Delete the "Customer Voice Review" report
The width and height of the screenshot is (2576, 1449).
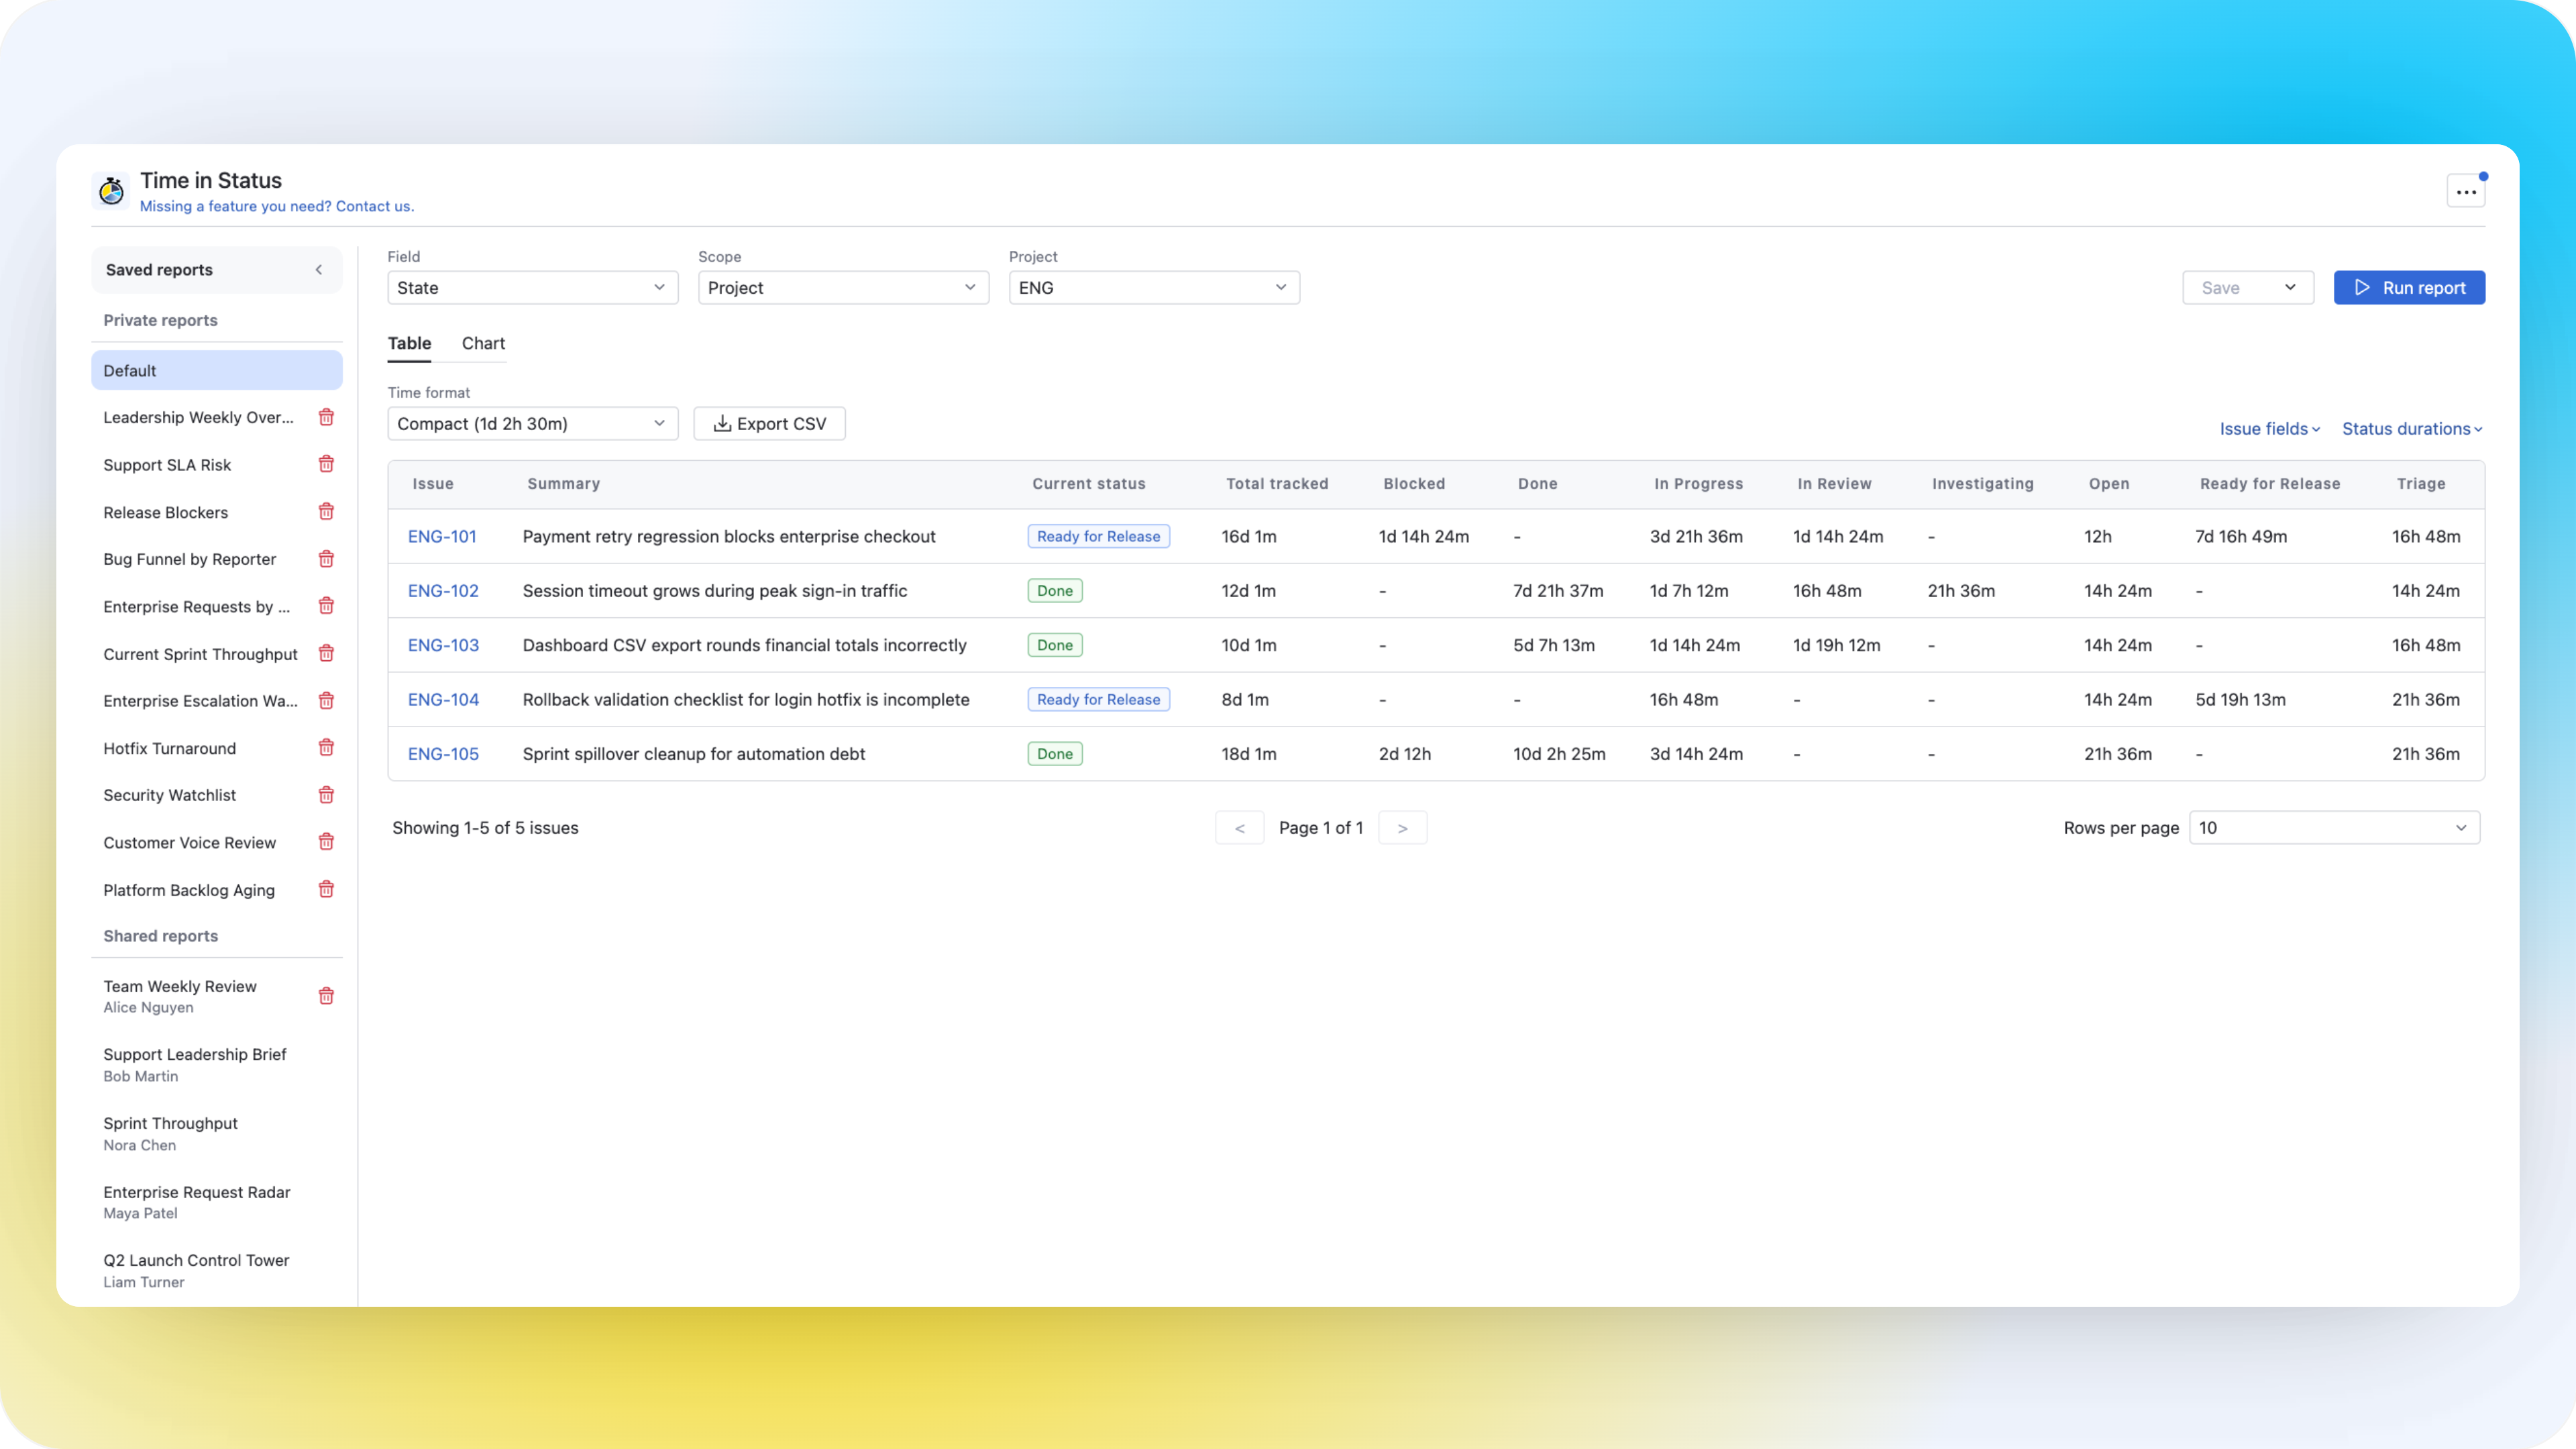(x=326, y=842)
